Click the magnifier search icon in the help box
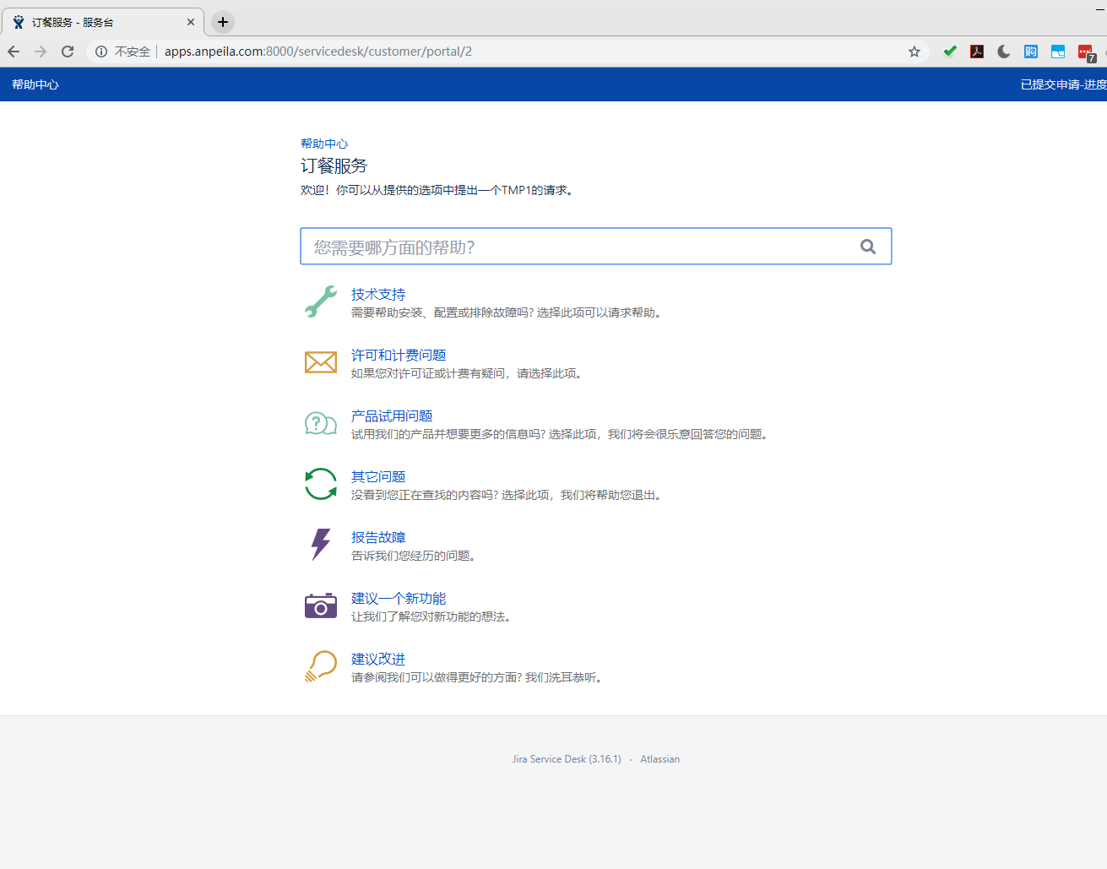The width and height of the screenshot is (1107, 869). tap(868, 247)
